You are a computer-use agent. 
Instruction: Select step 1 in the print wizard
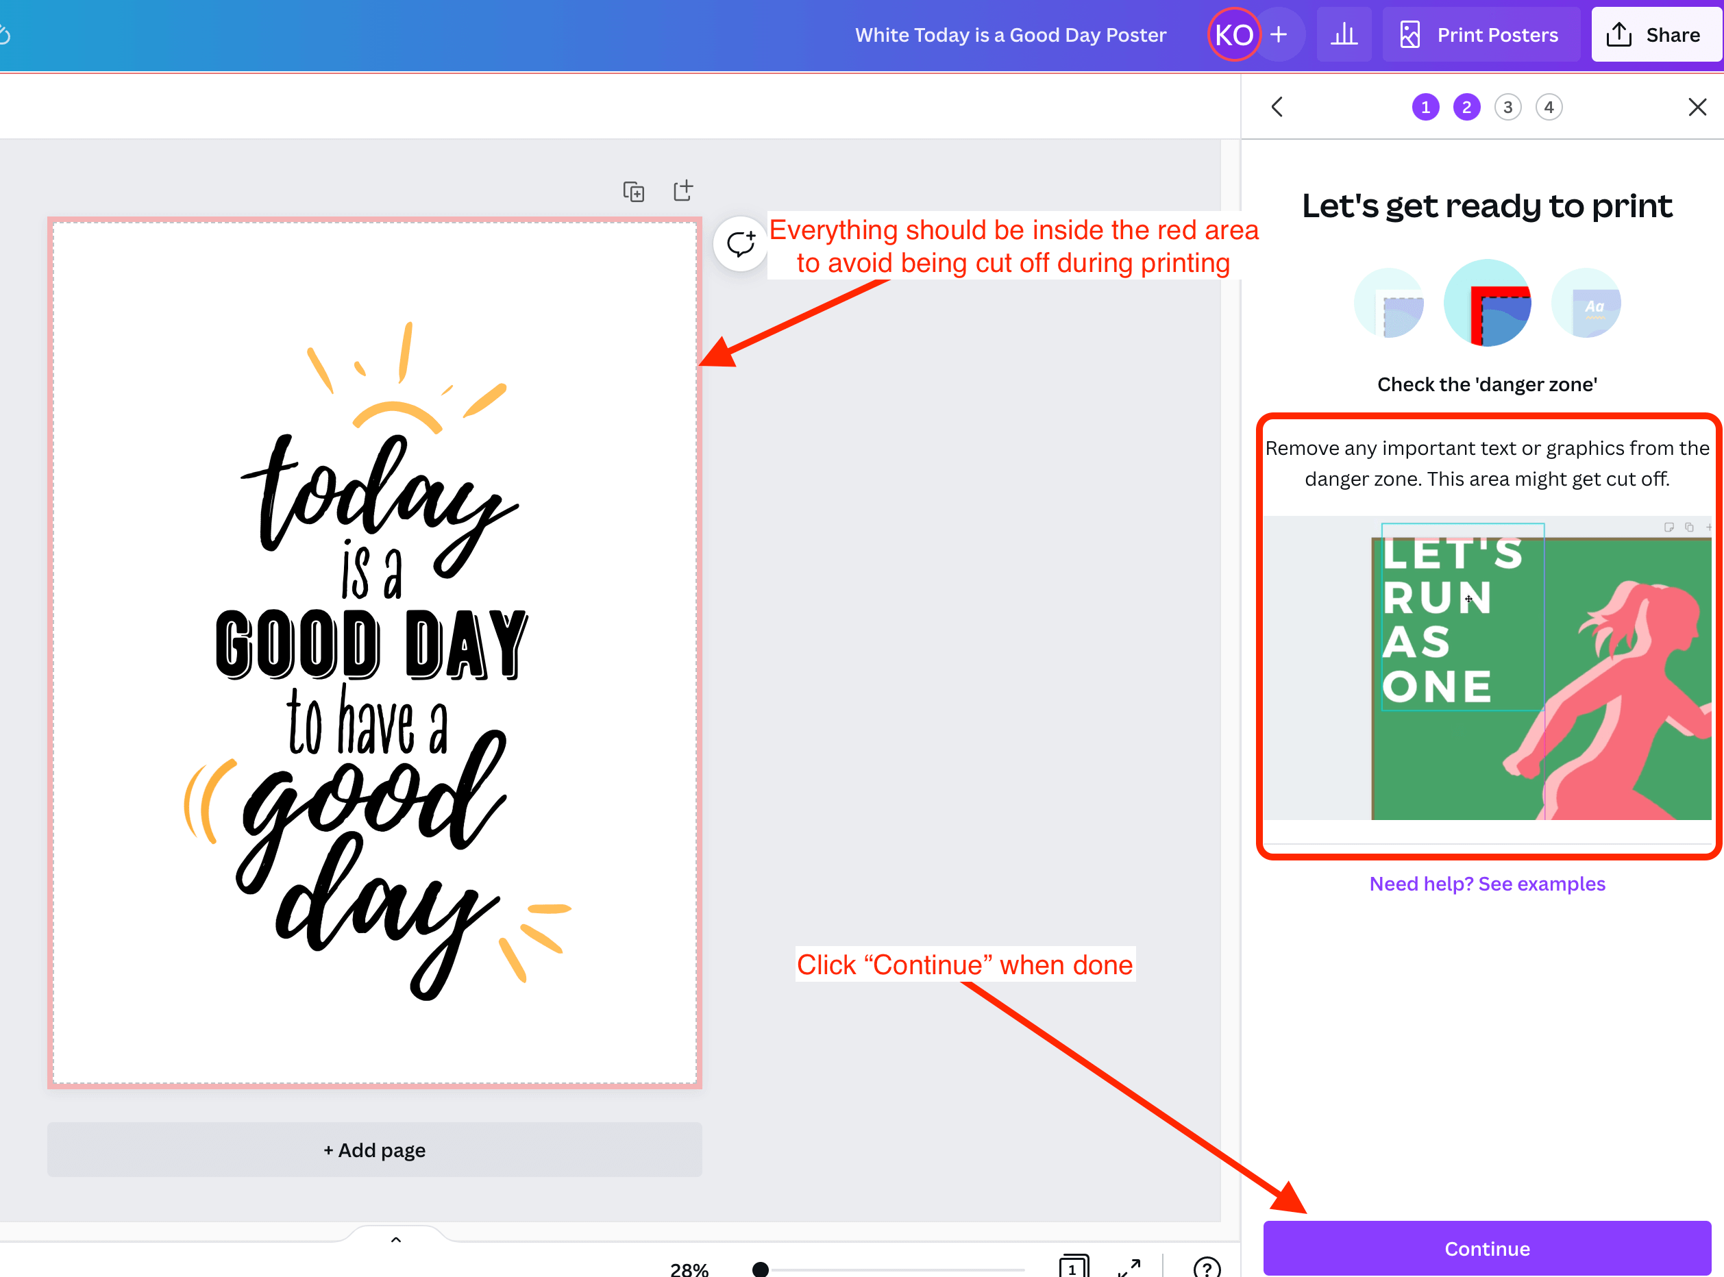pos(1425,107)
